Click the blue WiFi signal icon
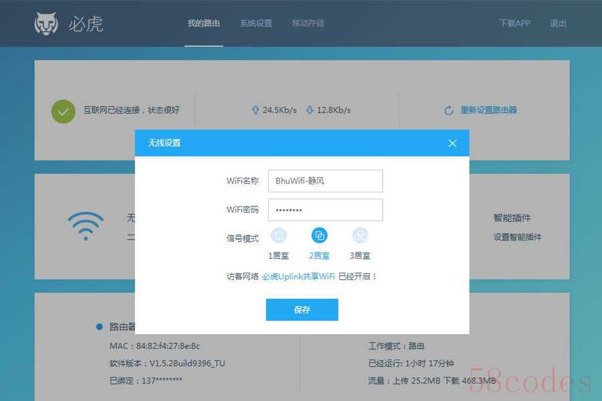602x401 pixels. pos(86,227)
